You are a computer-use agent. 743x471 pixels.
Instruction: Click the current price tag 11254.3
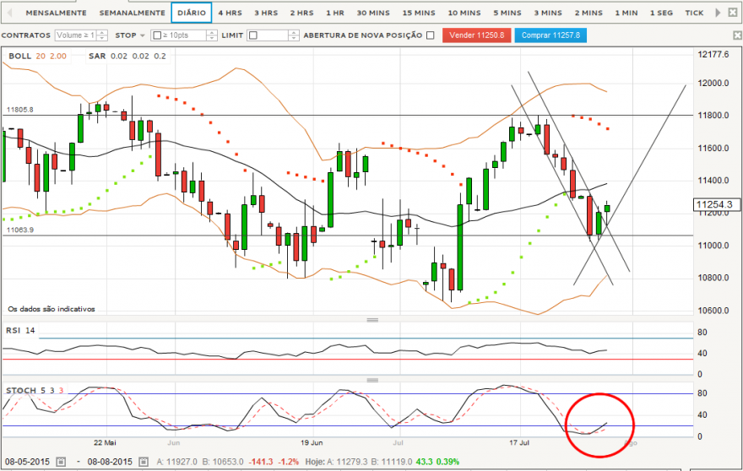point(717,204)
